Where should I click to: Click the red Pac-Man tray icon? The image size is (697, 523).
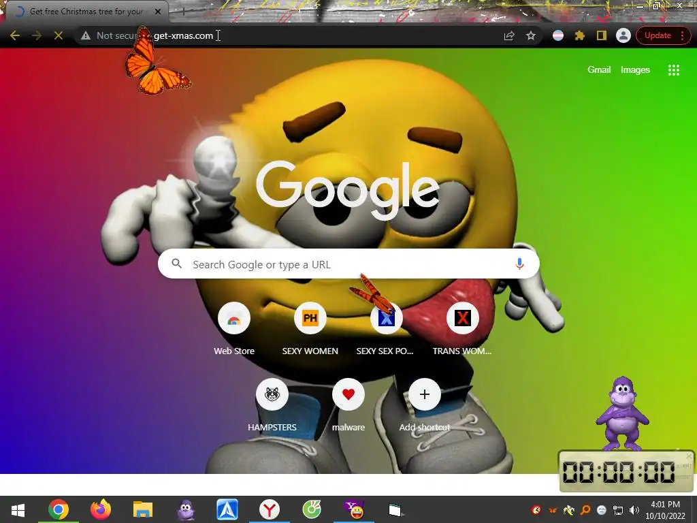click(x=536, y=509)
